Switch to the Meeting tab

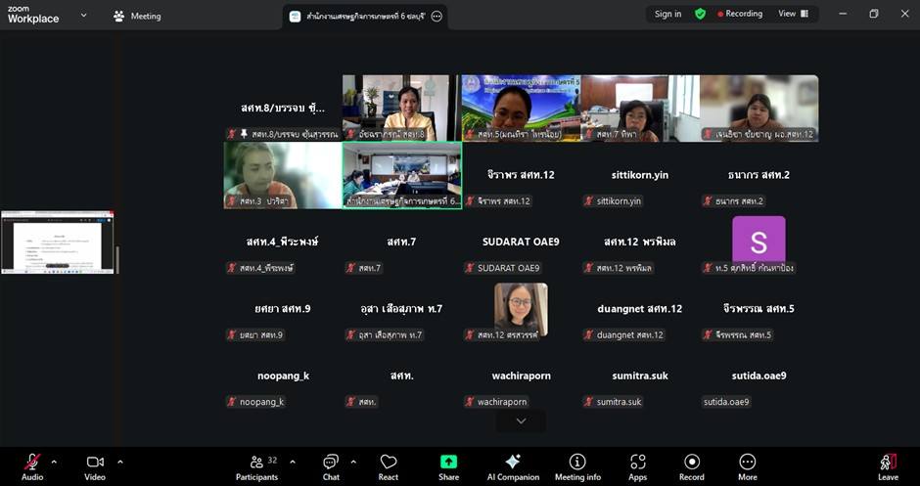(x=137, y=16)
